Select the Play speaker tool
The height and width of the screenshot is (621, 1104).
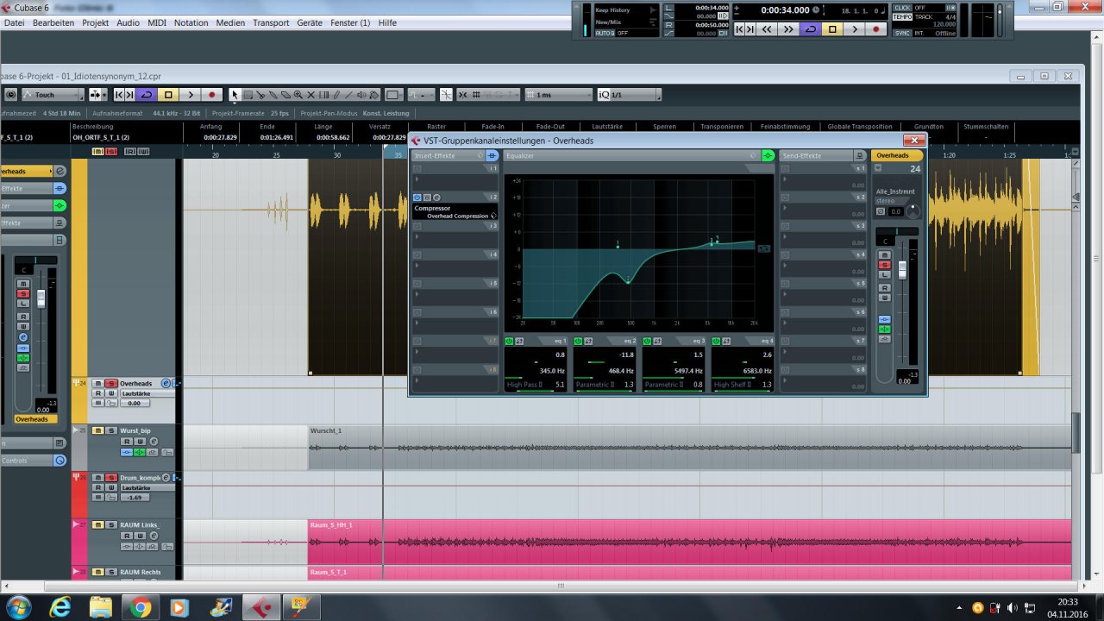[361, 95]
